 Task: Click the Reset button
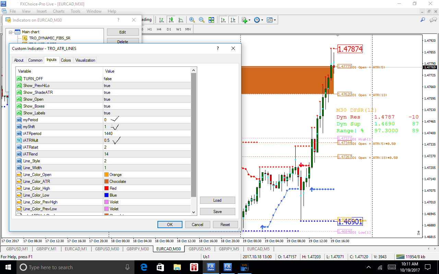(225, 225)
